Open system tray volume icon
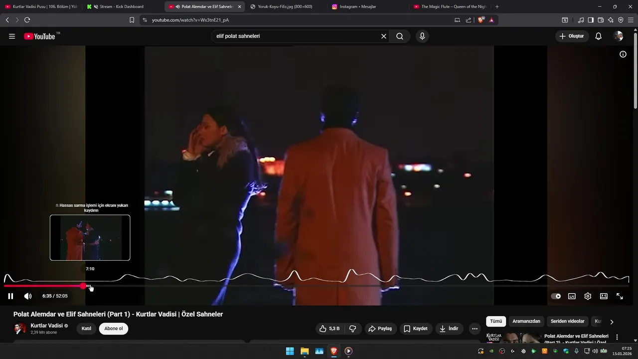Screen dimensions: 638x359 (x=595, y=351)
